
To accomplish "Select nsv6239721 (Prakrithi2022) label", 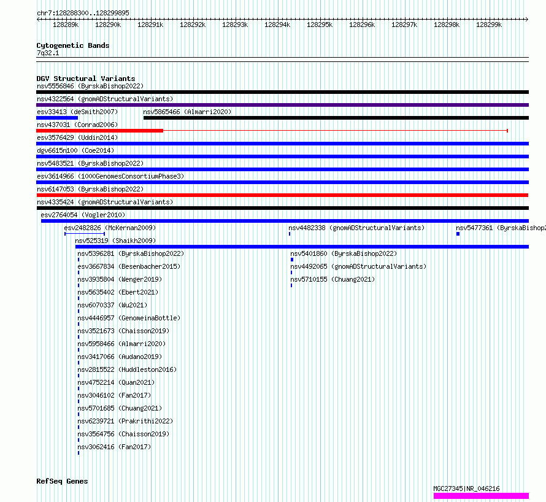I will (125, 421).
